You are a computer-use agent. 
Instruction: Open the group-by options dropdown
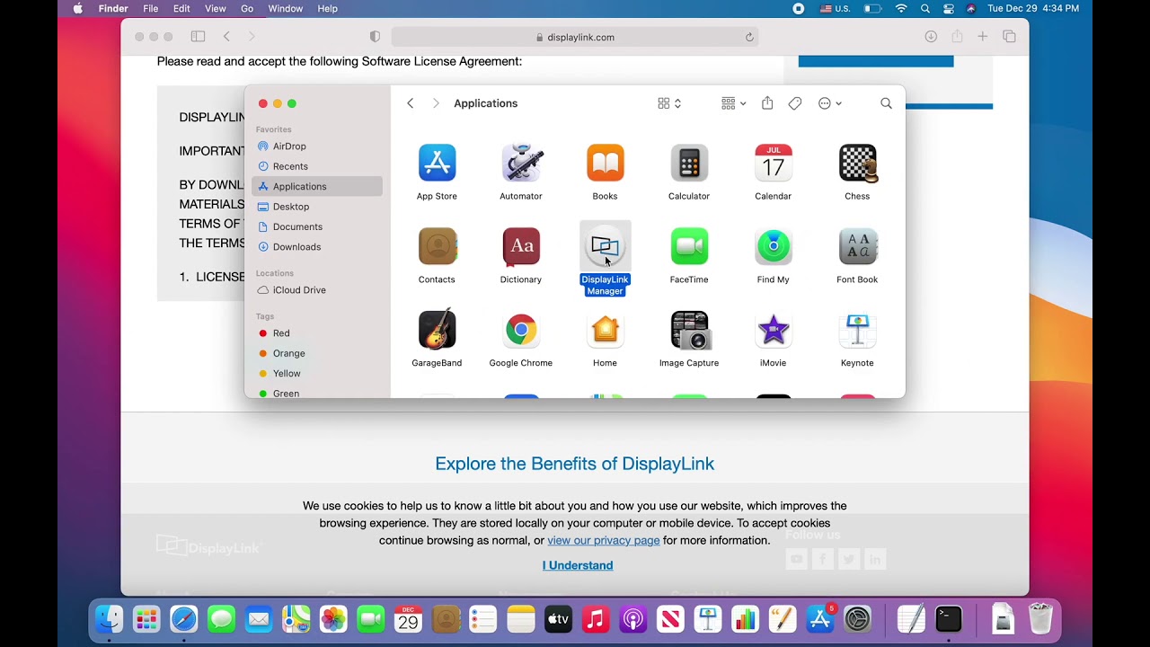(x=734, y=103)
